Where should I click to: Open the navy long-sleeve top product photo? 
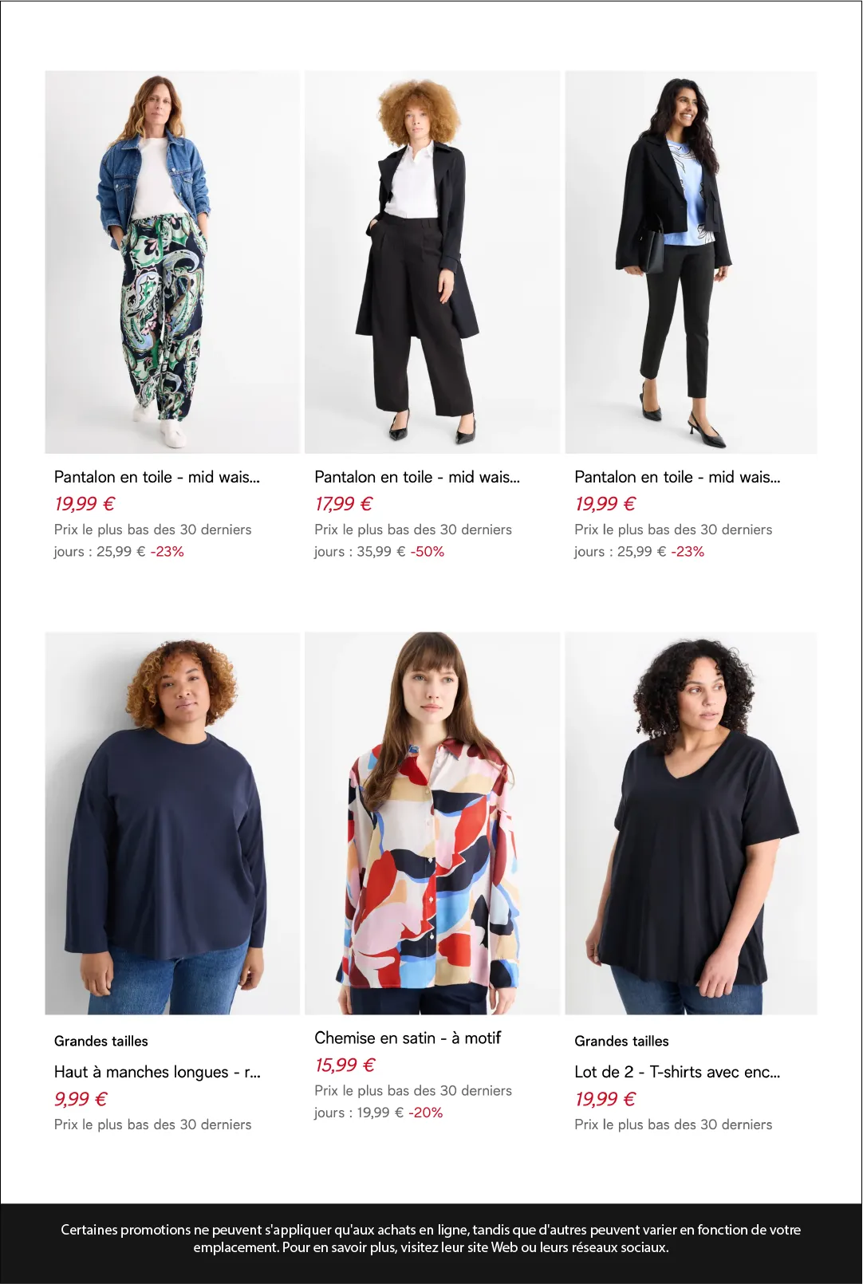[x=172, y=823]
